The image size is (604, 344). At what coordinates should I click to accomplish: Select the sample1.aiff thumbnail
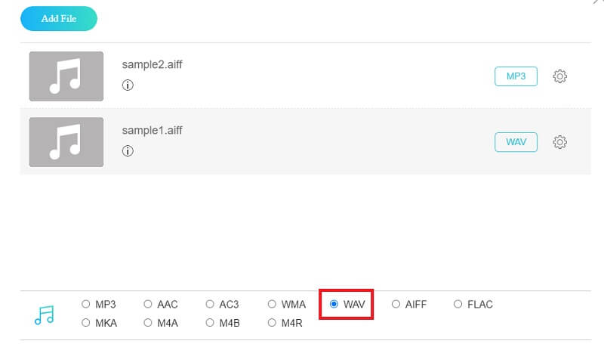tap(66, 142)
